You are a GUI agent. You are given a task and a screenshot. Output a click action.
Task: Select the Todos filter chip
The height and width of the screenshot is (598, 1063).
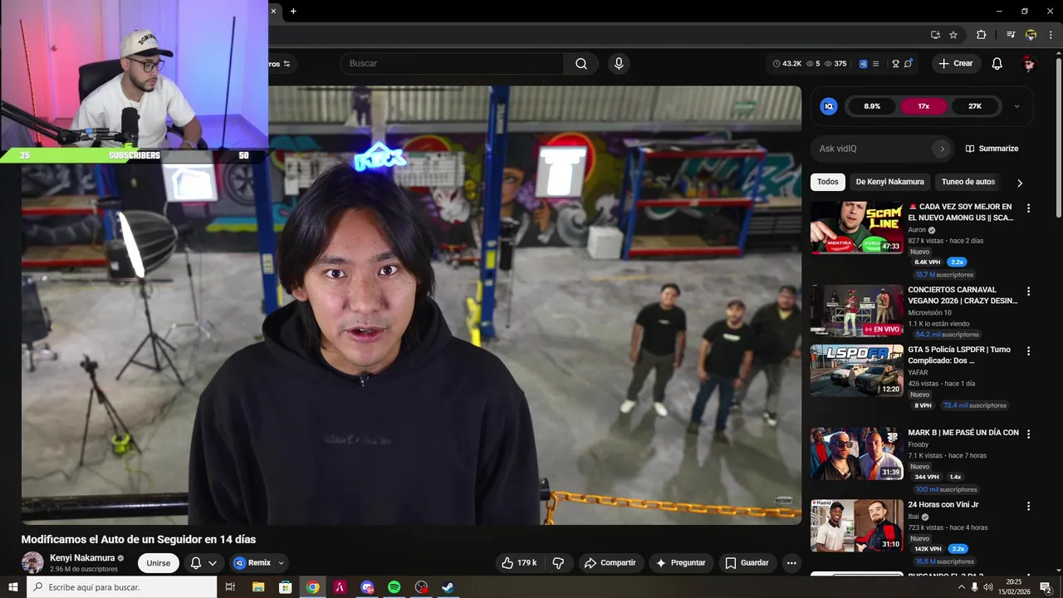coord(828,182)
